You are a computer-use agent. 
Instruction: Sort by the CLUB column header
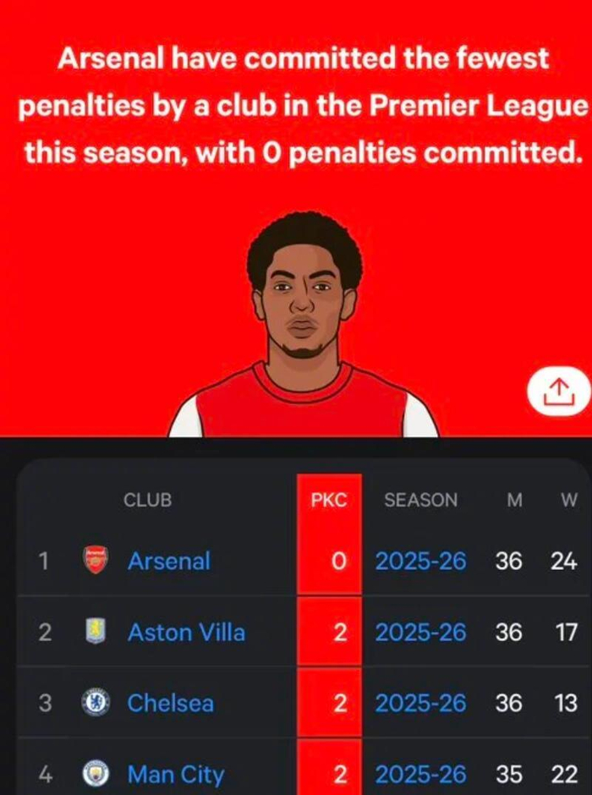pos(147,501)
